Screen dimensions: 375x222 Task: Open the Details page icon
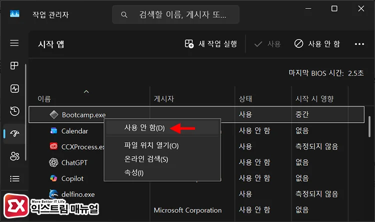pos(14,179)
